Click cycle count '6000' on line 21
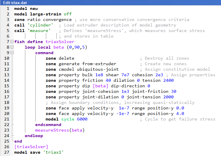The height and width of the screenshot is (156, 221). (82, 119)
